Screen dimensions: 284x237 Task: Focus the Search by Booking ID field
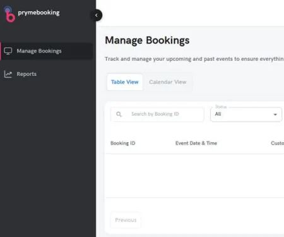(x=157, y=114)
